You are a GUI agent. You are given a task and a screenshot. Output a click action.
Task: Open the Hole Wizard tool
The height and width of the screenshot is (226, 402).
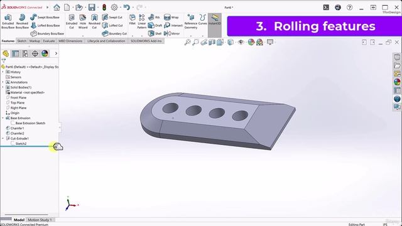tap(83, 21)
